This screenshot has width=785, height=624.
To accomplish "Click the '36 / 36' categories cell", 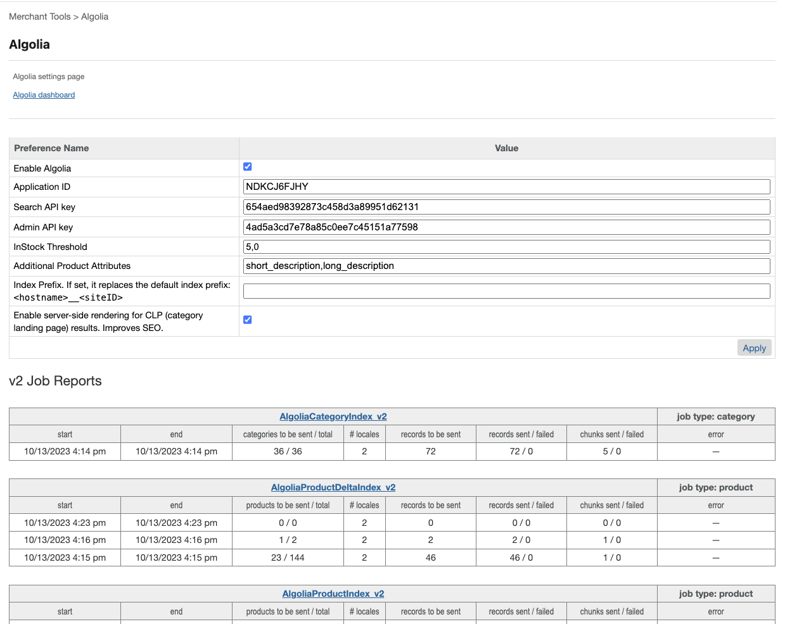I will 288,451.
